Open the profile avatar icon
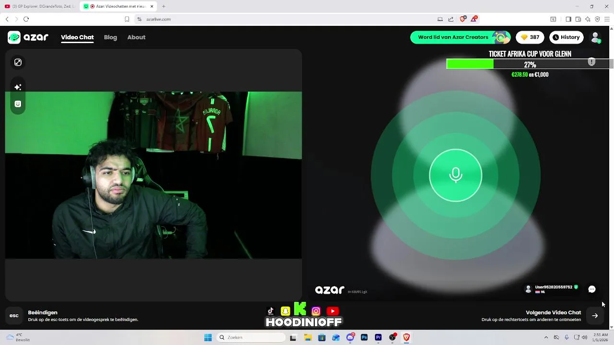Screen dimensions: 614x345 click(x=596, y=37)
